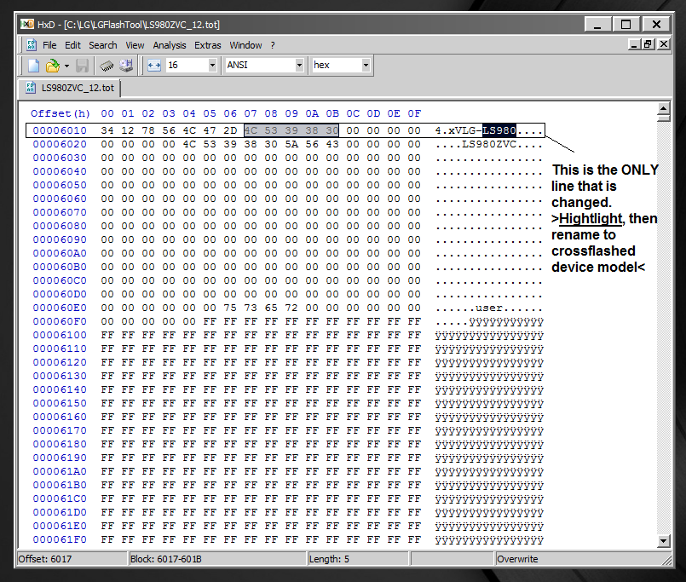686x582 pixels.
Task: Click the Block: 6017-601B status field
Action: [x=217, y=559]
